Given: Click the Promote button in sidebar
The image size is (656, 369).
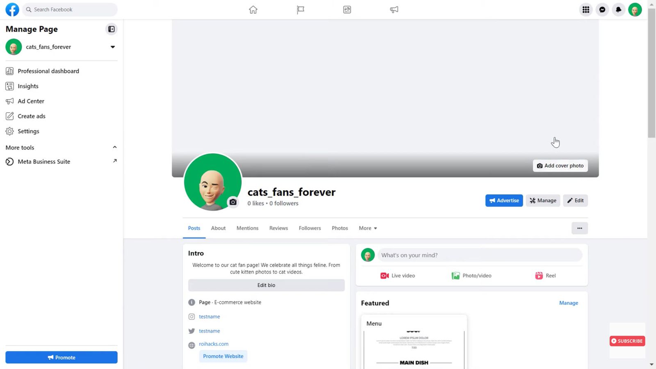Looking at the screenshot, I should click(x=61, y=357).
